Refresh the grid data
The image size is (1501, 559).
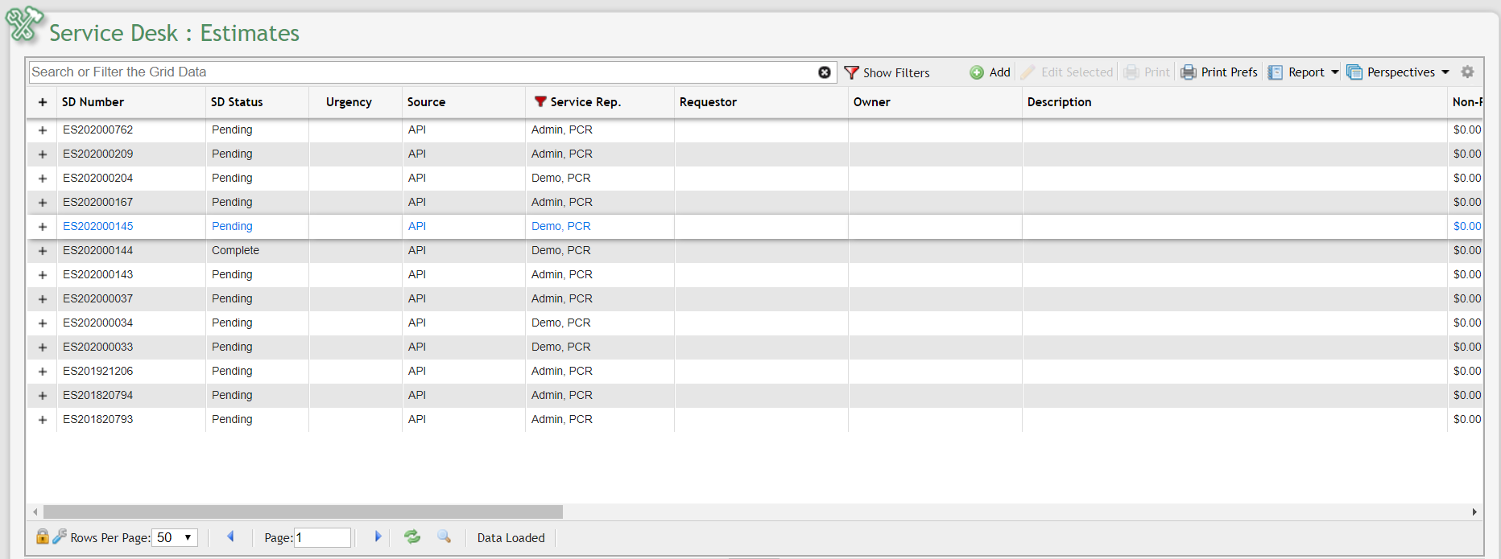point(412,536)
